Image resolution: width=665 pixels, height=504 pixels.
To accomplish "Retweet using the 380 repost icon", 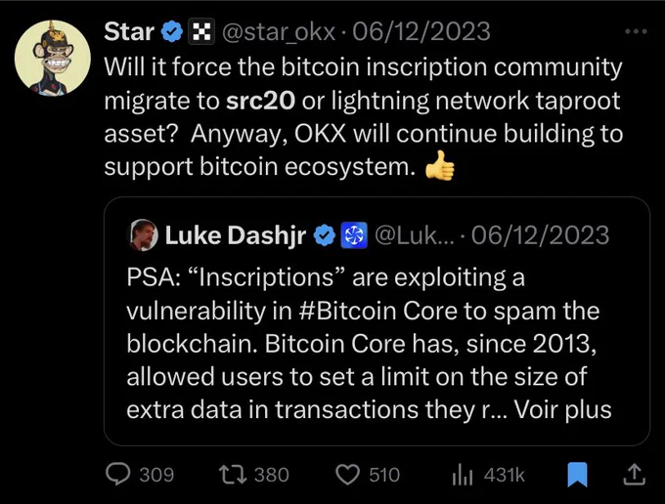I will [233, 475].
